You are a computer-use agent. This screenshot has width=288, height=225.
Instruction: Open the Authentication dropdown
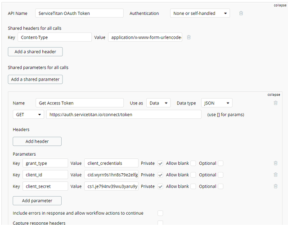click(x=201, y=13)
